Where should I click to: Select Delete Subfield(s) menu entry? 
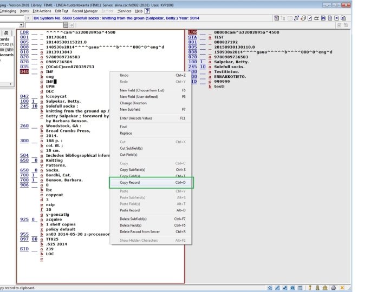click(x=151, y=219)
